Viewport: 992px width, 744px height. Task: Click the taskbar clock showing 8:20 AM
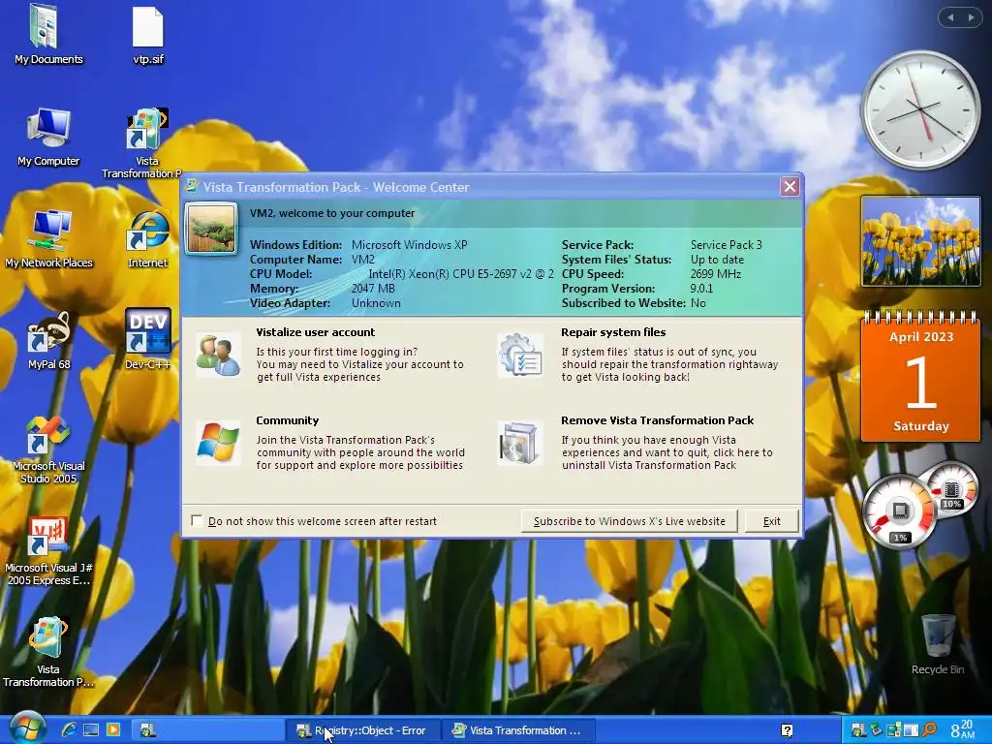pyautogui.click(x=962, y=729)
